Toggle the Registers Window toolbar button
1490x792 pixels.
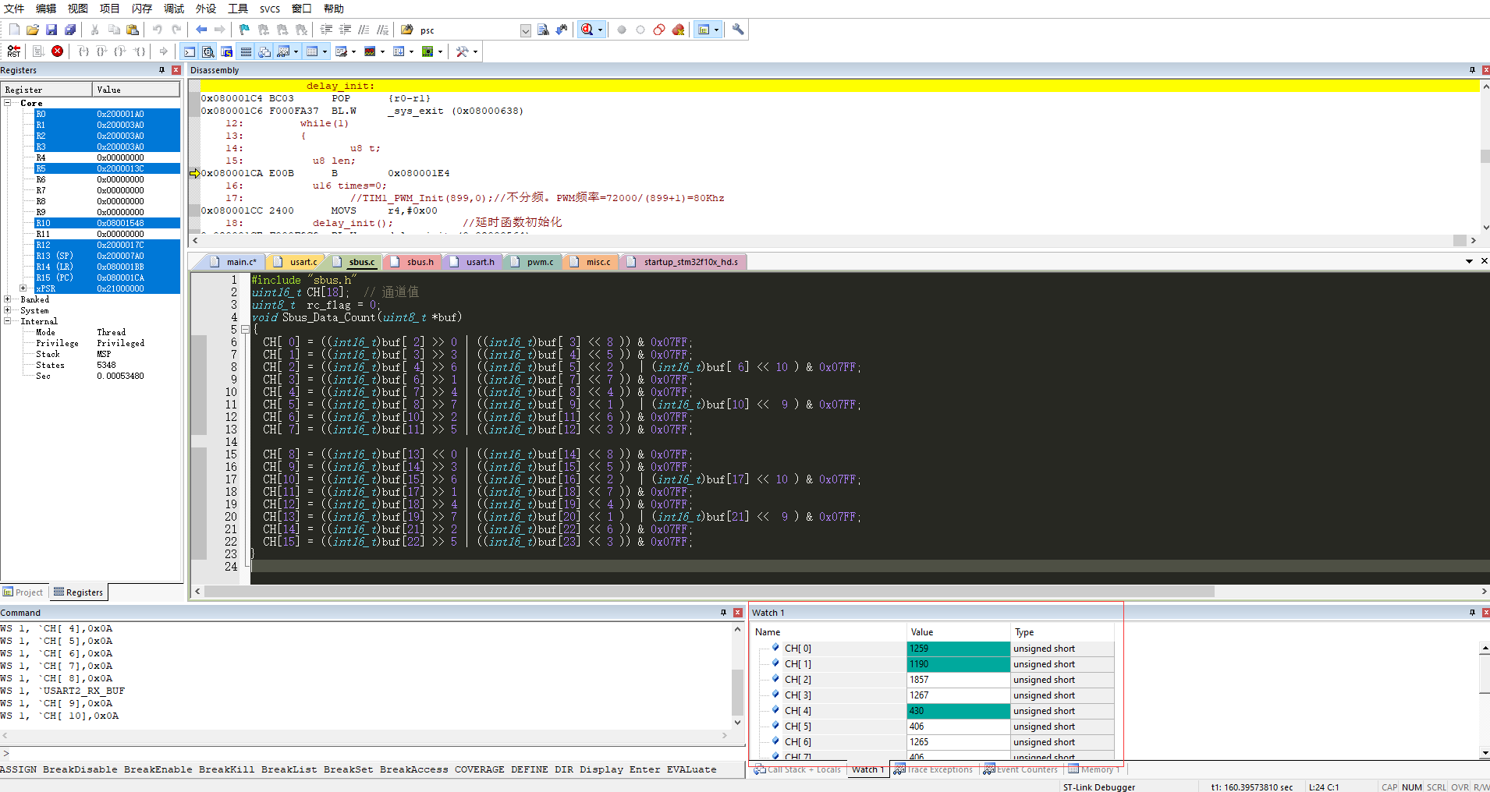246,51
